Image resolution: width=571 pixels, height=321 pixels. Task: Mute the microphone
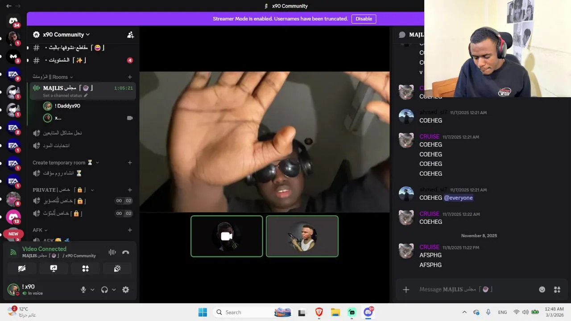point(83,290)
